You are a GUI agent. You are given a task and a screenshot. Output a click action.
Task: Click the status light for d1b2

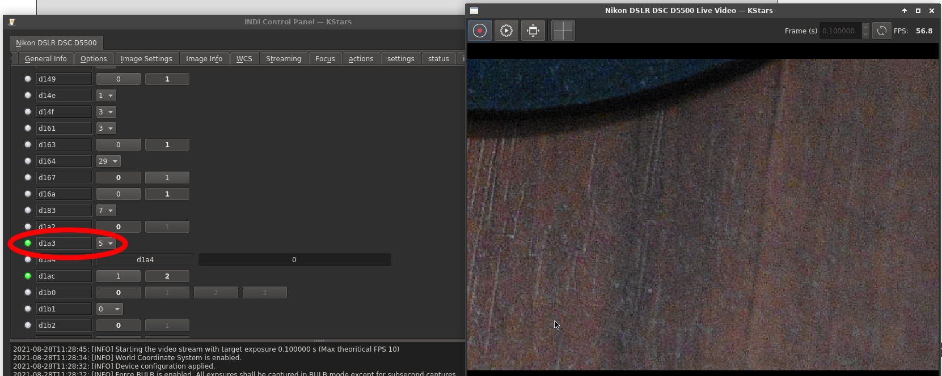(27, 325)
